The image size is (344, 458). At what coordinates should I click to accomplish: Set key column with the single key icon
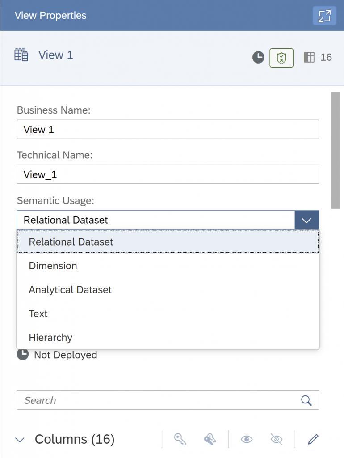pos(180,439)
